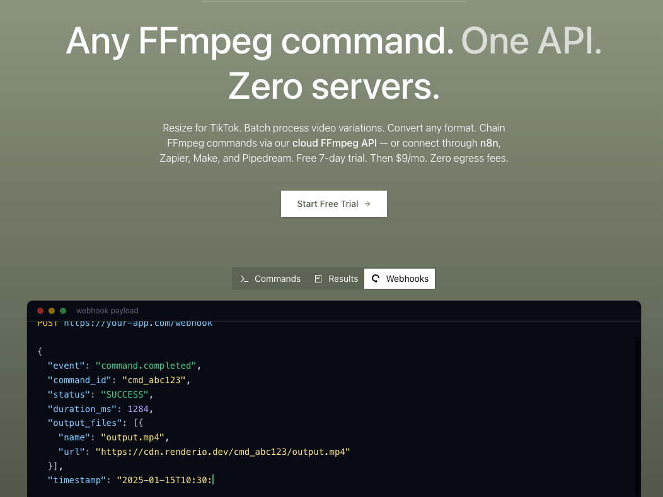Click the "timestamp" key in payload
Viewport: 663px width, 497px height.
(x=76, y=480)
